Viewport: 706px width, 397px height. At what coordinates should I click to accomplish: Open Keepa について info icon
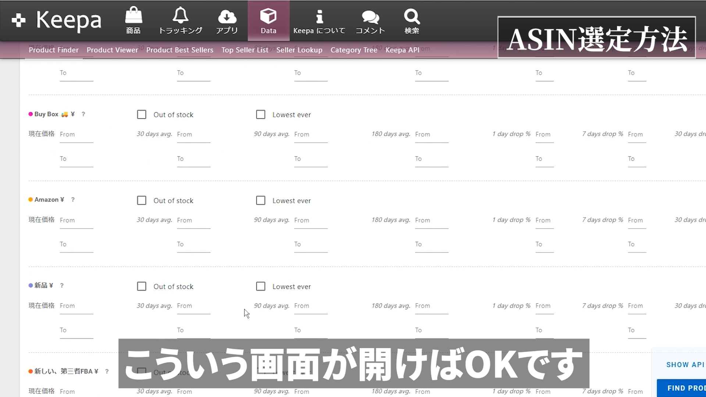point(319,17)
